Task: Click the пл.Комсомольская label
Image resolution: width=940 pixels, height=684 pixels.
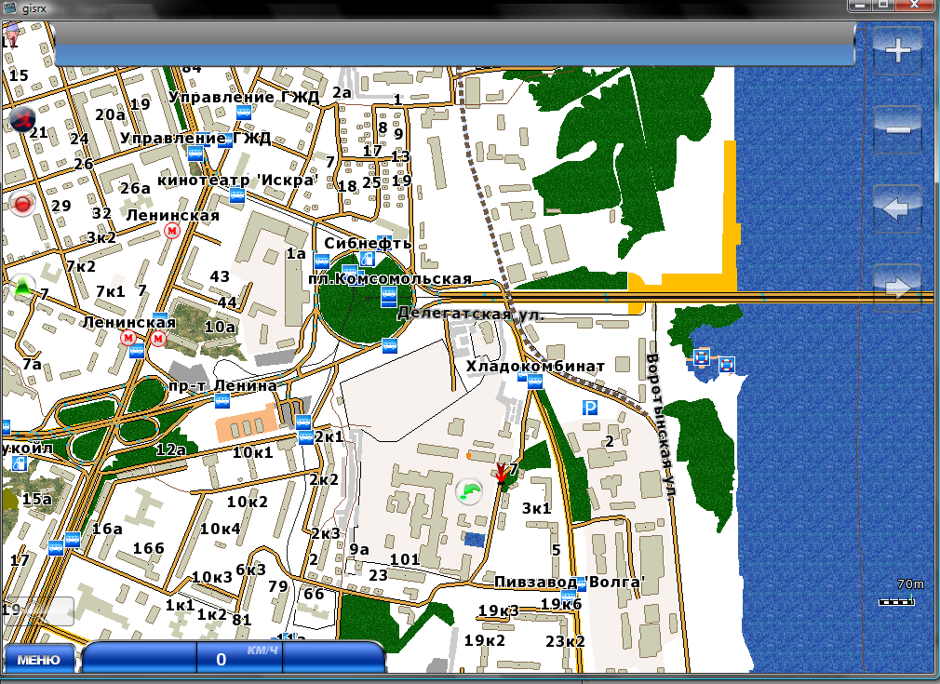Action: click(390, 279)
